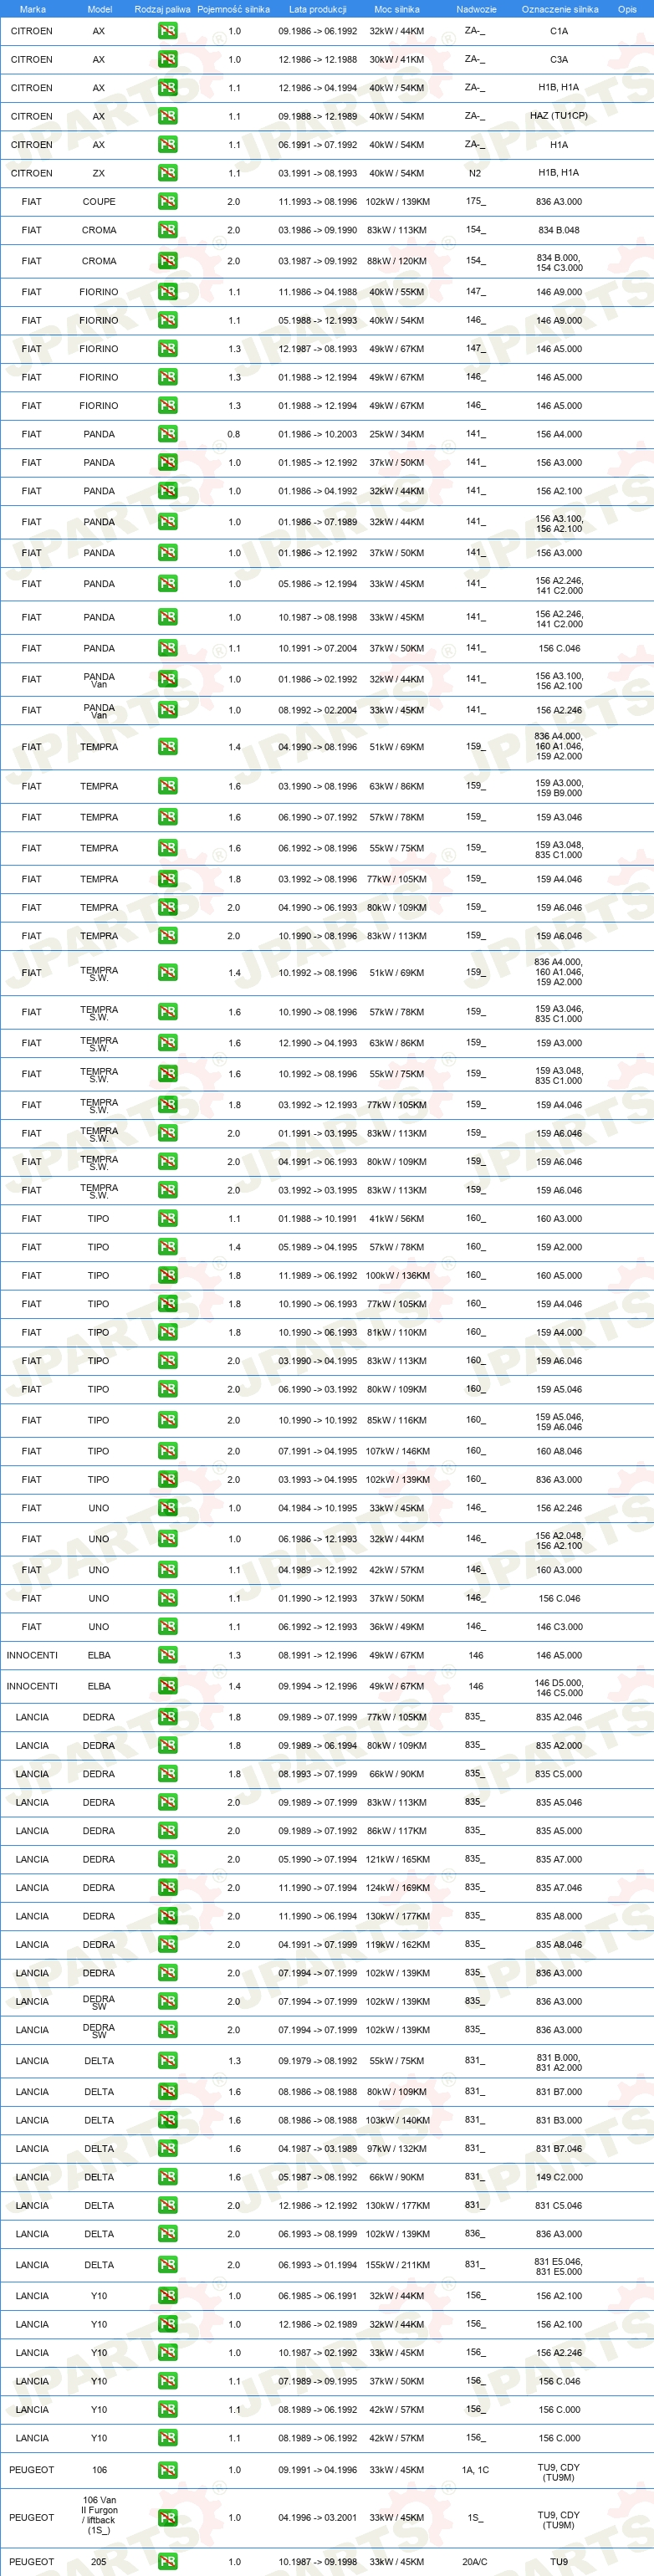Click fuel icon in HAZ (TU1CP) row
This screenshot has width=654, height=2576.
[x=167, y=116]
